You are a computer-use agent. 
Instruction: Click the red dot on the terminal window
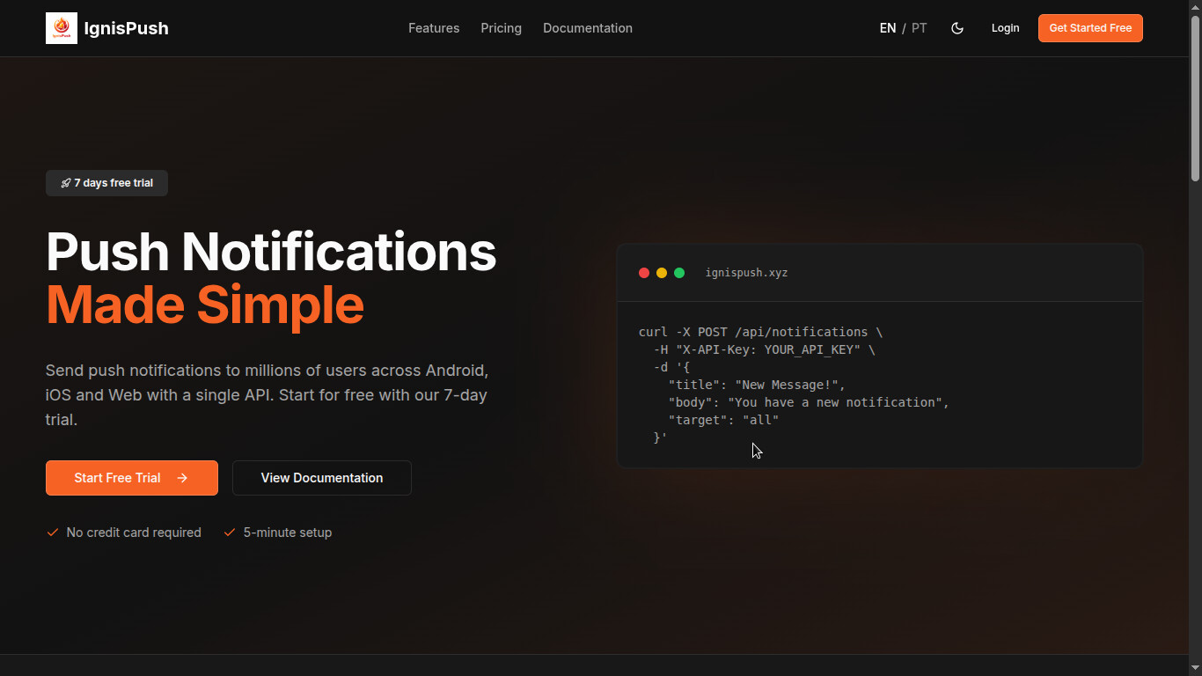tap(644, 273)
